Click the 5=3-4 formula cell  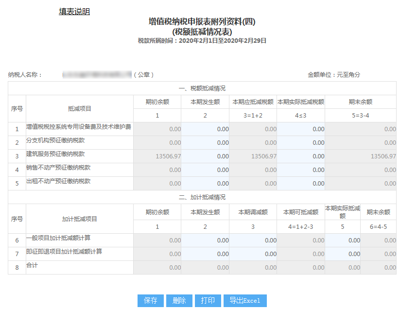[361, 116]
